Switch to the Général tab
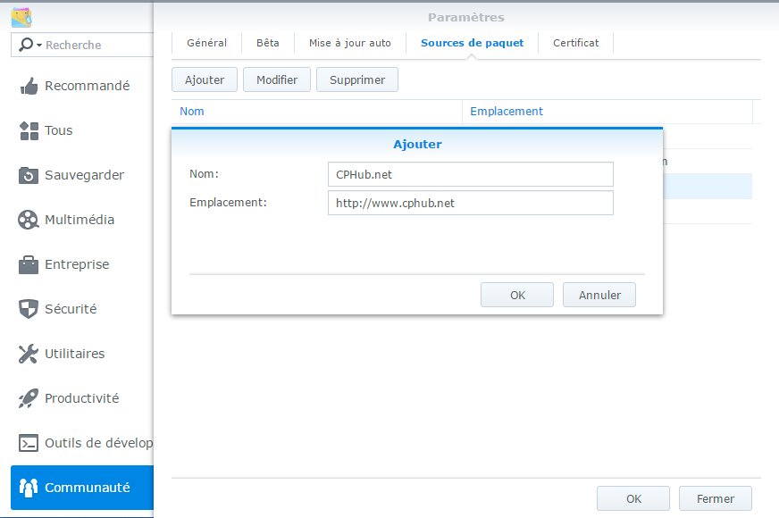The width and height of the screenshot is (779, 518). [x=206, y=43]
